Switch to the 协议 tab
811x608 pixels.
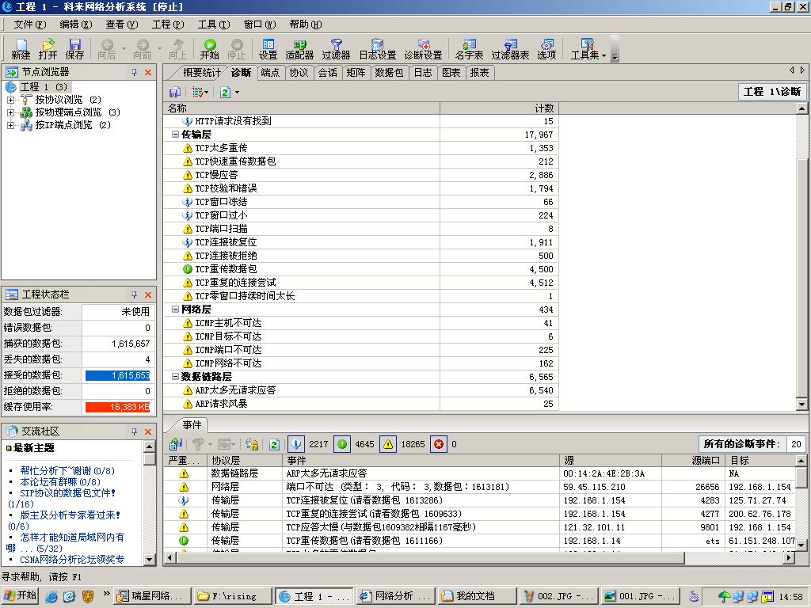(299, 73)
